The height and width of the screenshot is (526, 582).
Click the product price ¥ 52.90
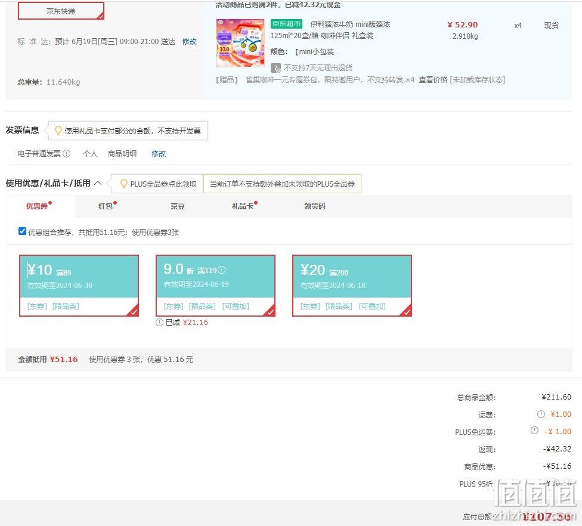[x=463, y=25]
